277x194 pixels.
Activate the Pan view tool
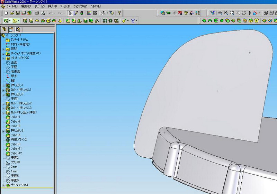coord(249,13)
